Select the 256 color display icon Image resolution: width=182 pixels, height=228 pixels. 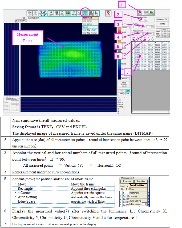coord(68,13)
